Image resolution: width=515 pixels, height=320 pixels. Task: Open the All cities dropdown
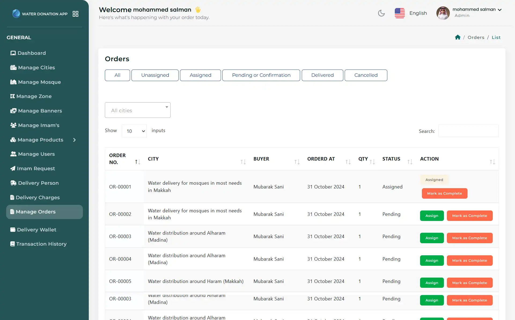coord(138,110)
